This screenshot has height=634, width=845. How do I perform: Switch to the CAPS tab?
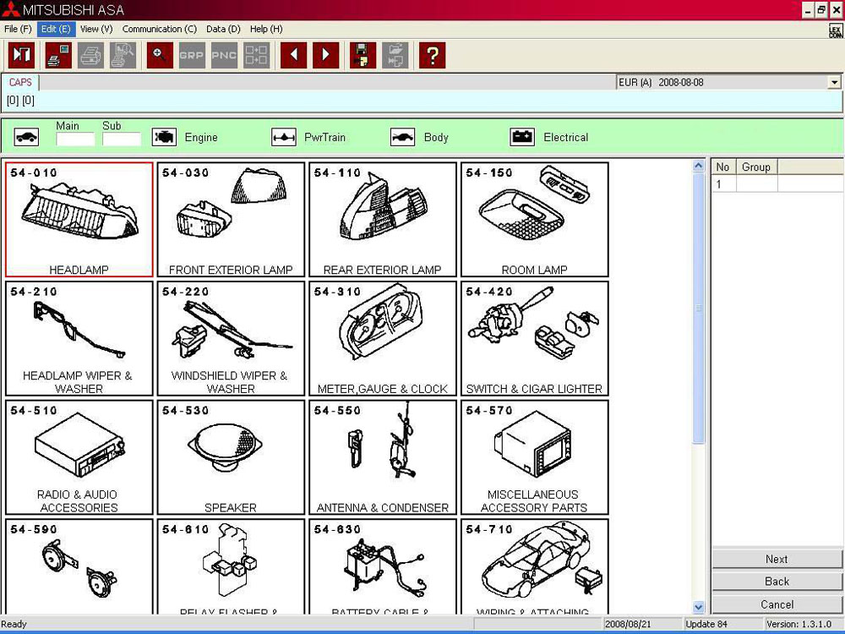(20, 83)
